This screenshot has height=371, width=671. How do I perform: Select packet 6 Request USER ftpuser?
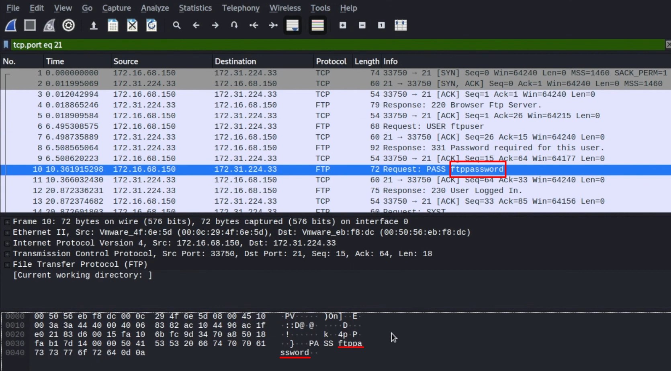[x=335, y=126]
